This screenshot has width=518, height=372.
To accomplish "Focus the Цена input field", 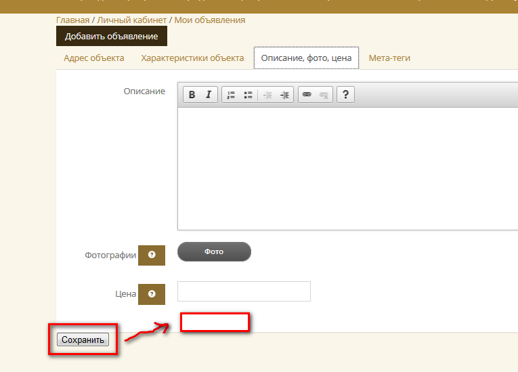I will point(244,291).
